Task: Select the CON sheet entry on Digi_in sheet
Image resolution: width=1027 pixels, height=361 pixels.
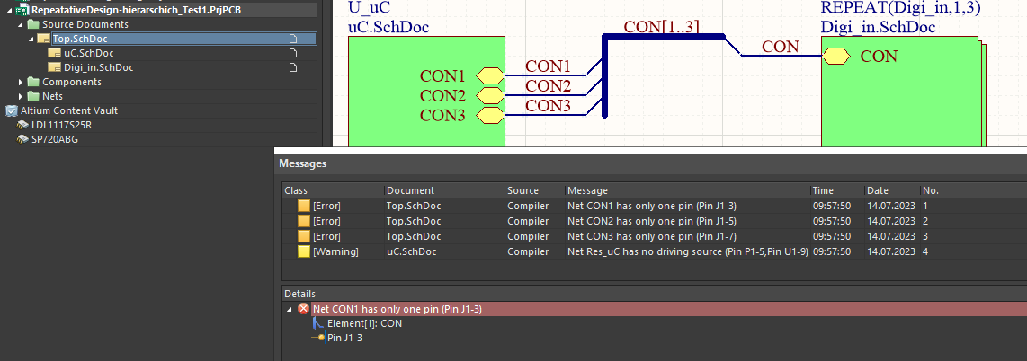Action: pos(835,57)
